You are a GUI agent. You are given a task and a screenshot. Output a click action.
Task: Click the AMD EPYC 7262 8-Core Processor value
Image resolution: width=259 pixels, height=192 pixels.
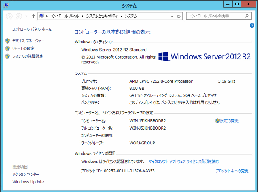coord(161,81)
